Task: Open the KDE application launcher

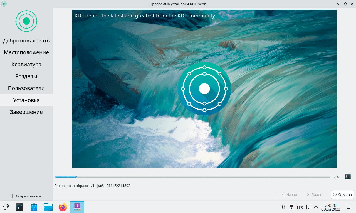Action: (6, 207)
